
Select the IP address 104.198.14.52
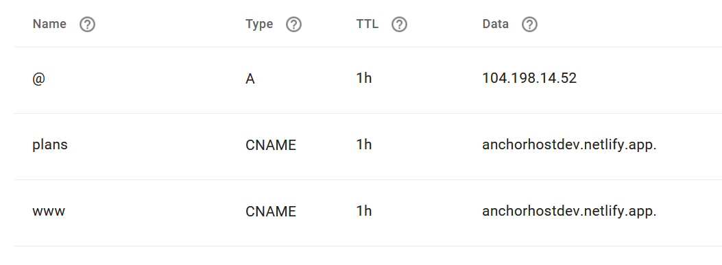(x=529, y=78)
